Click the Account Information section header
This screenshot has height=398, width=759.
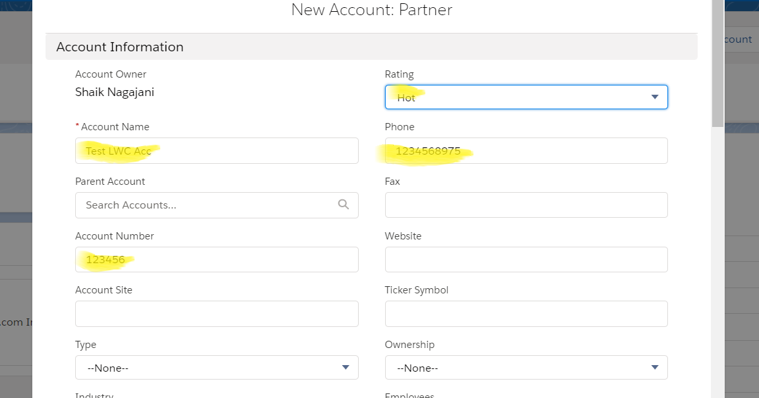tap(120, 47)
